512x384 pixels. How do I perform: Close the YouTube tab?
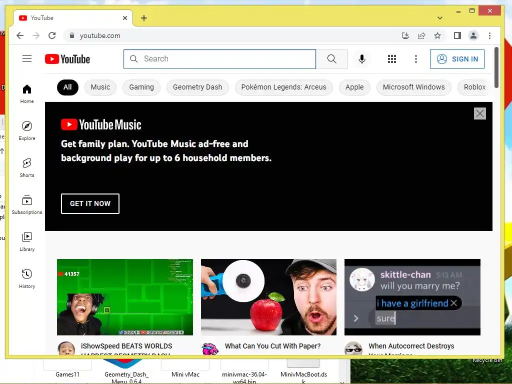124,18
